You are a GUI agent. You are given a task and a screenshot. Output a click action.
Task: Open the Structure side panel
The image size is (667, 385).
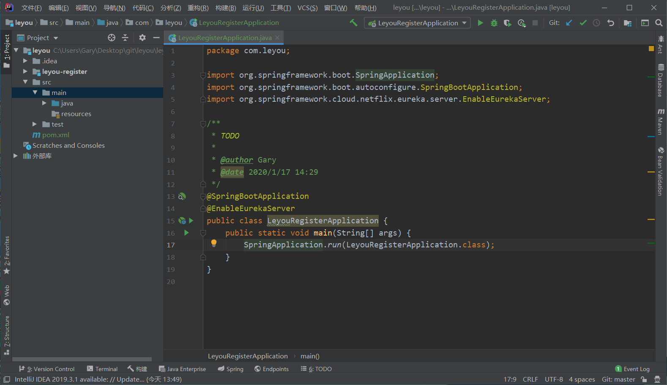pos(7,335)
